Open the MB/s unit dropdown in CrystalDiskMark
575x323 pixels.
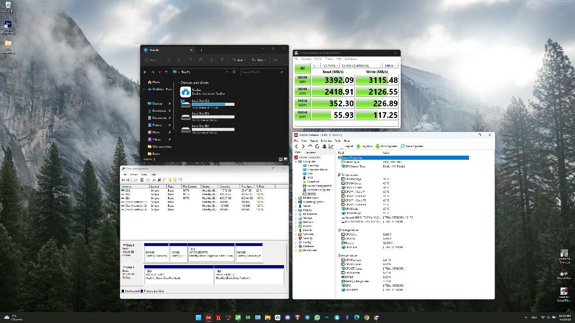coord(391,65)
